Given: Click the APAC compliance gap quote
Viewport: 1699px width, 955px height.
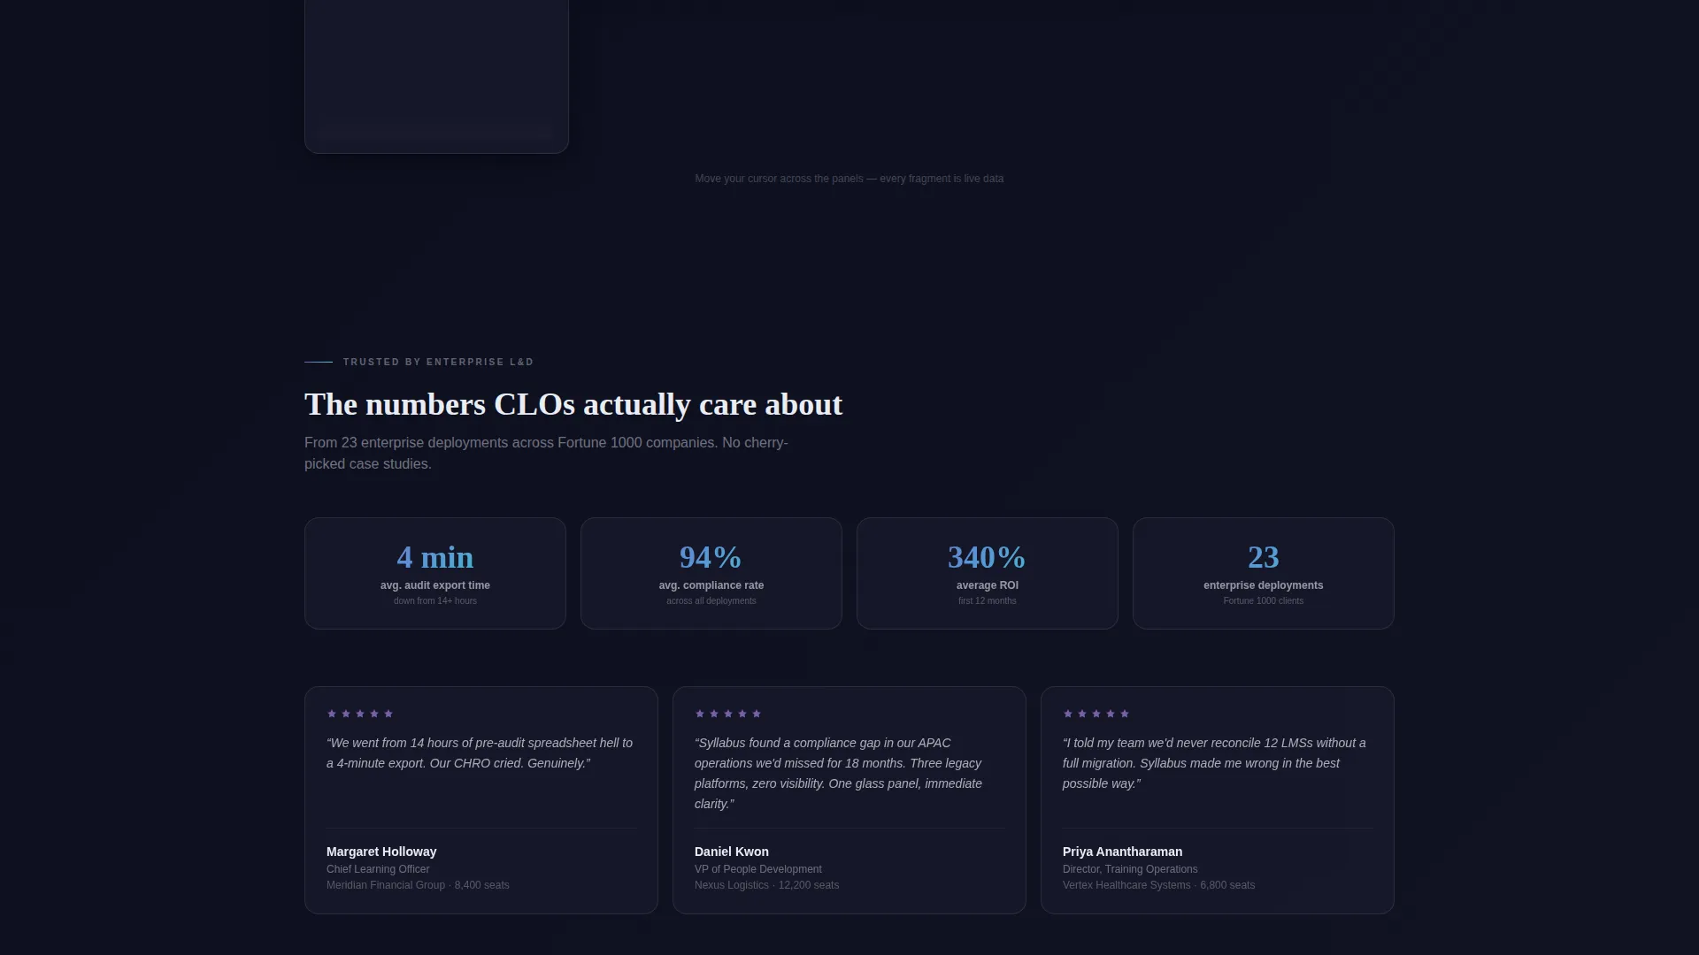Looking at the screenshot, I should click(841, 774).
